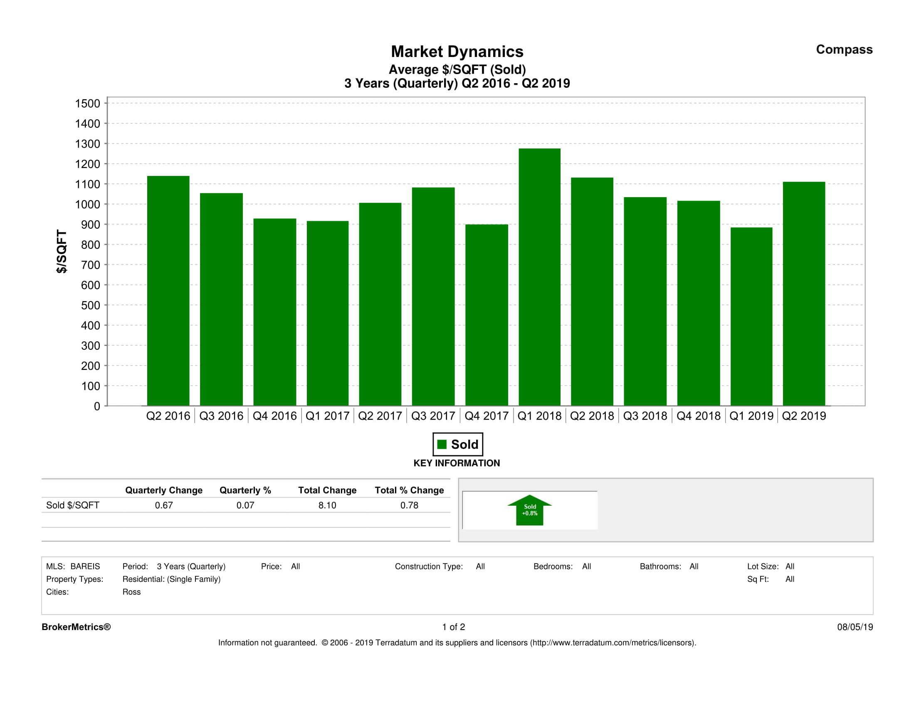Click the Q4 2017 bar
Viewport: 914px width, 707px height.
(486, 315)
